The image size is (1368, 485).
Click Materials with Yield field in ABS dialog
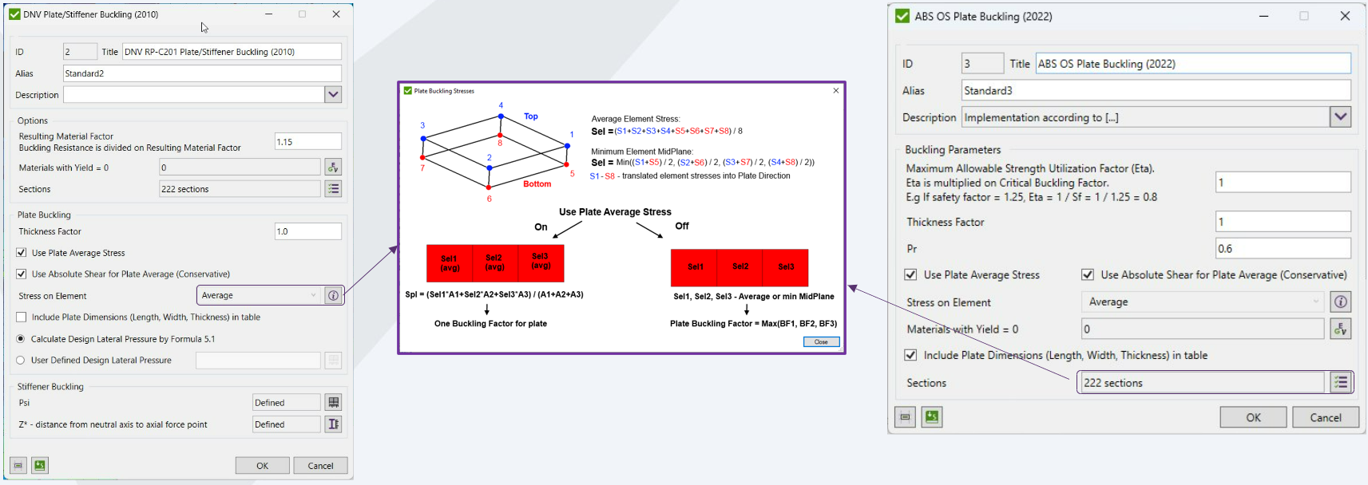(1203, 329)
